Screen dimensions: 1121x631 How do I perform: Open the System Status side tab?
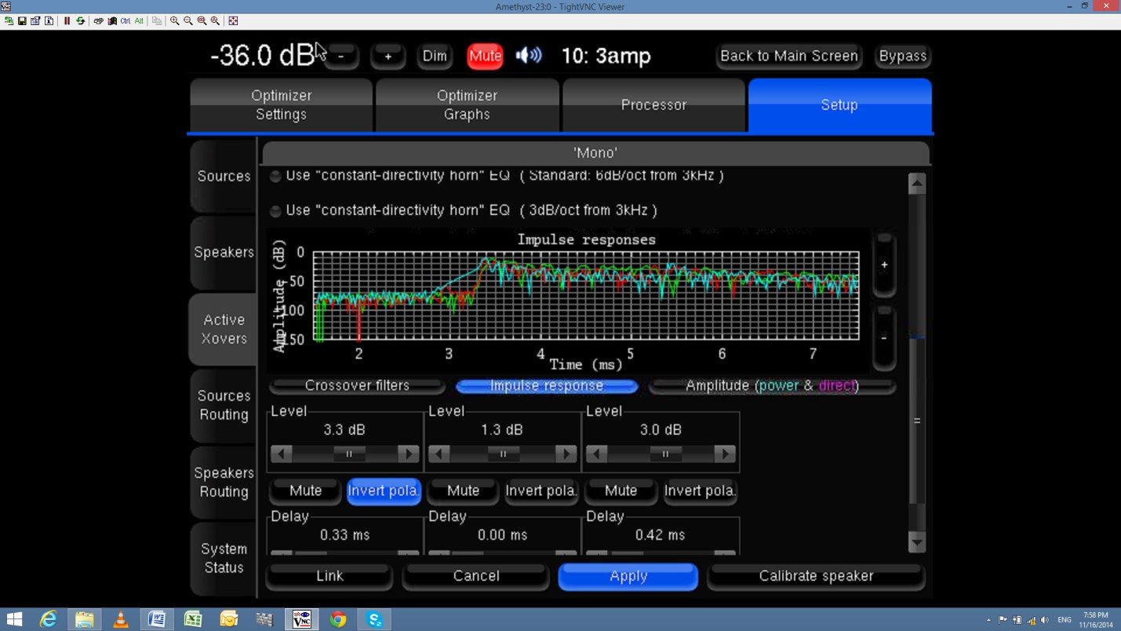click(x=224, y=558)
